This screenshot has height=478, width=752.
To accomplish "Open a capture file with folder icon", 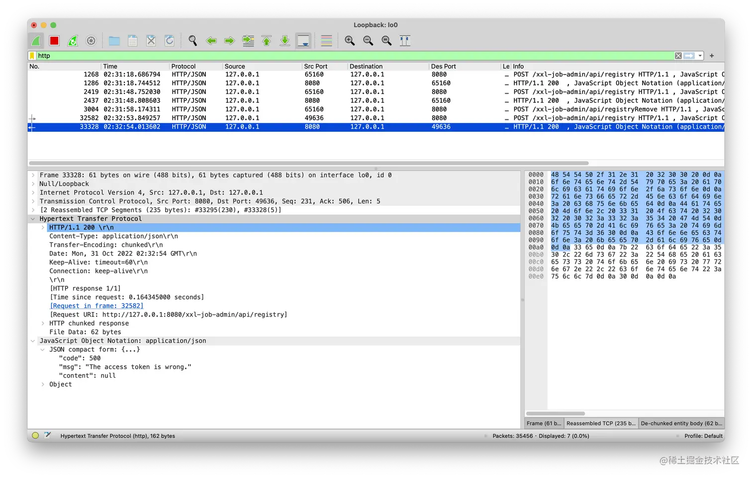I will click(114, 41).
